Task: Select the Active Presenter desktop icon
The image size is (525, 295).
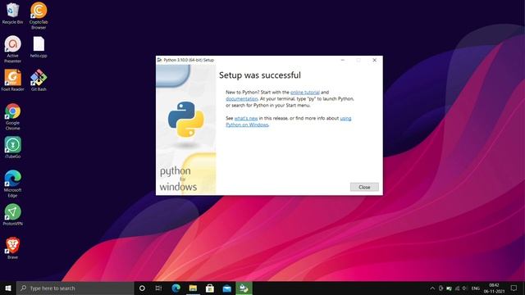Action: 13,49
